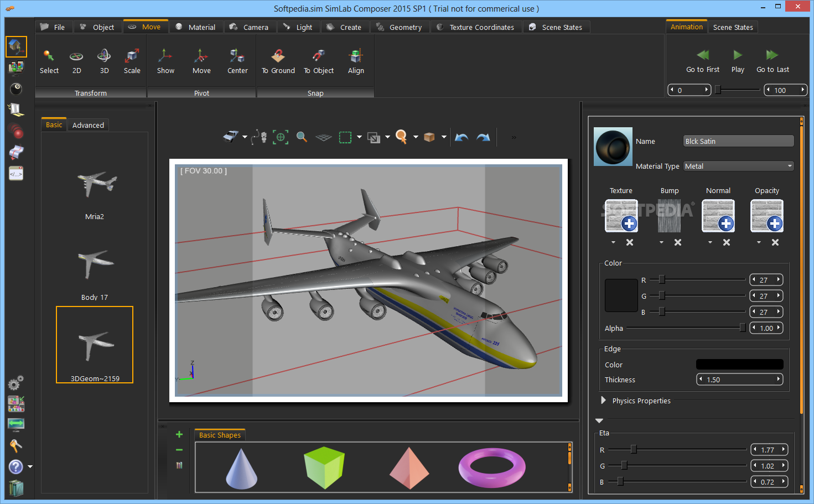This screenshot has height=504, width=814.
Task: Open the red spheres simulation workbench
Action: point(16,131)
